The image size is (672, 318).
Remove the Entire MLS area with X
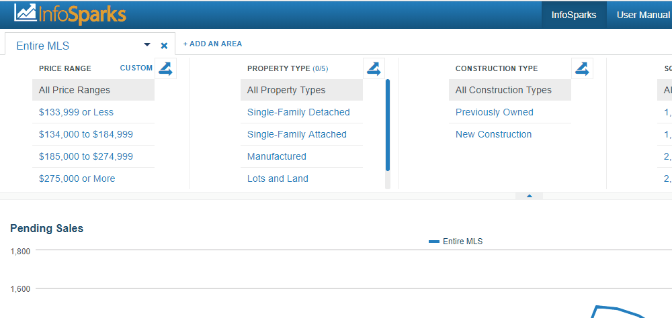pyautogui.click(x=164, y=46)
